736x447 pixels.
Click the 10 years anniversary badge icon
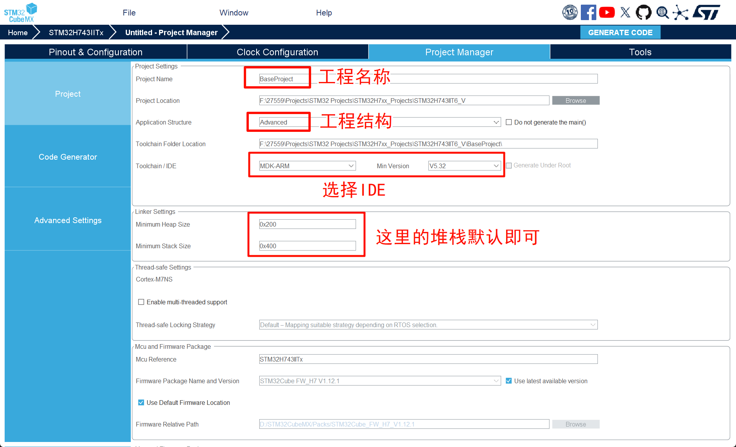coord(570,13)
